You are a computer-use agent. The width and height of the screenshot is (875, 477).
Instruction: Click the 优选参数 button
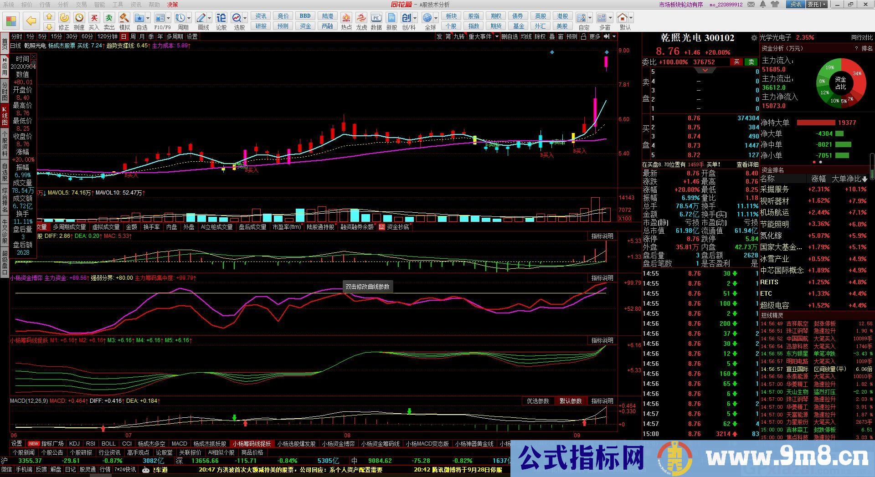[538, 401]
